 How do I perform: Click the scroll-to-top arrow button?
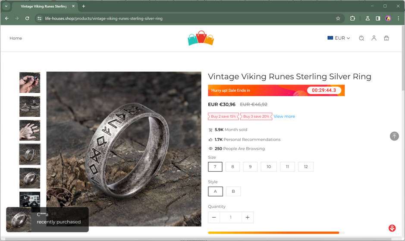[x=394, y=136]
